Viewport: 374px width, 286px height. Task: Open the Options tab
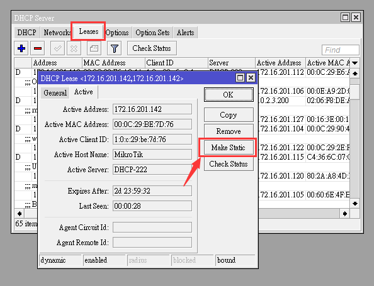click(x=117, y=33)
